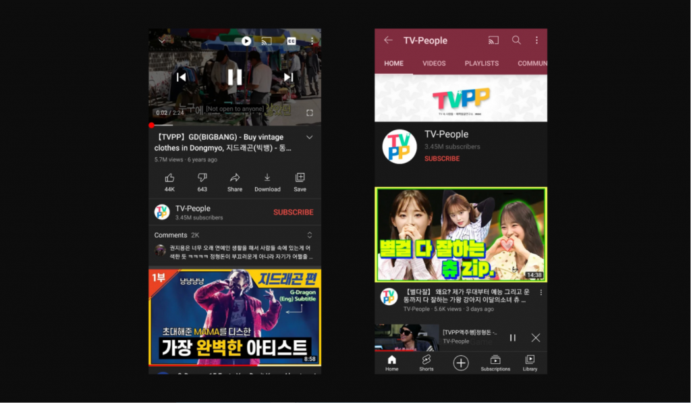Click the miniplayer title '[TVPP역주행]정형돈'
Viewport: 691px width, 403px height.
pyautogui.click(x=470, y=332)
